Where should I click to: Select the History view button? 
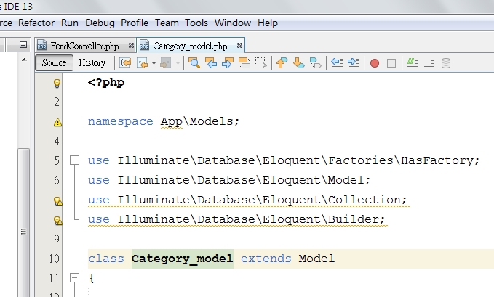click(92, 63)
